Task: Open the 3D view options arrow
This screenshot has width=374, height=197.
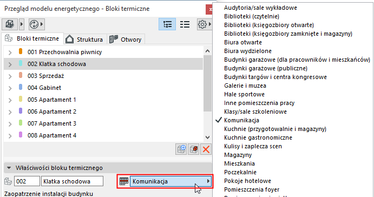Action: pos(22,24)
